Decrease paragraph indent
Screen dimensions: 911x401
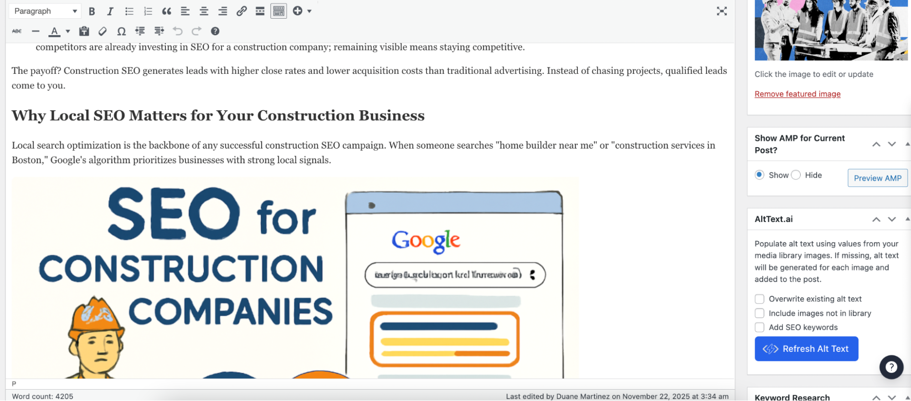140,31
